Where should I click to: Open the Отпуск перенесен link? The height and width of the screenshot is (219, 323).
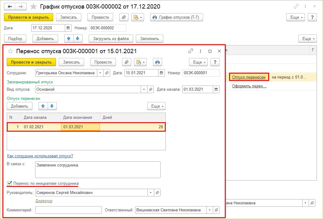(249, 77)
